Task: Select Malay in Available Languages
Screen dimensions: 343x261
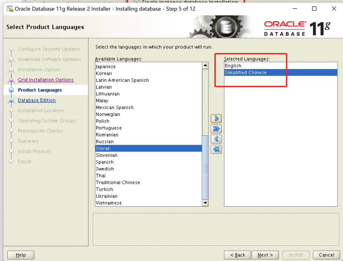Action: [x=149, y=100]
